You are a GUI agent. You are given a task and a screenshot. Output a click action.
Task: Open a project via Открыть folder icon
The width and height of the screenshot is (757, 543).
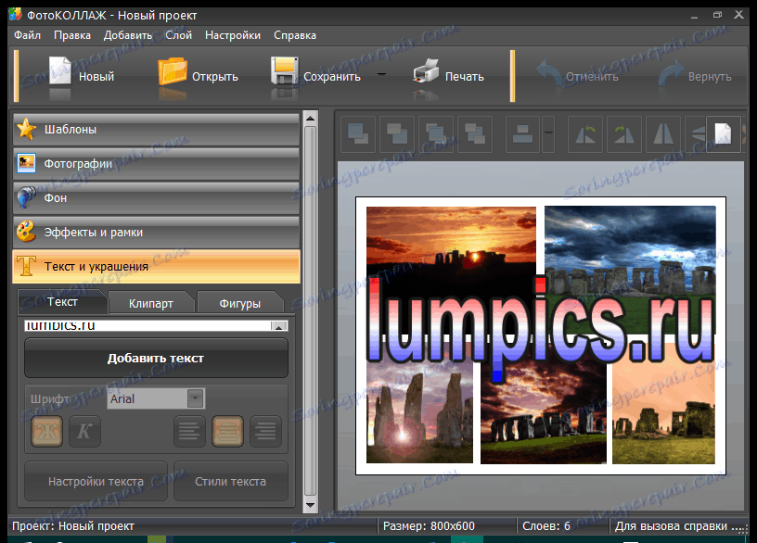point(173,71)
